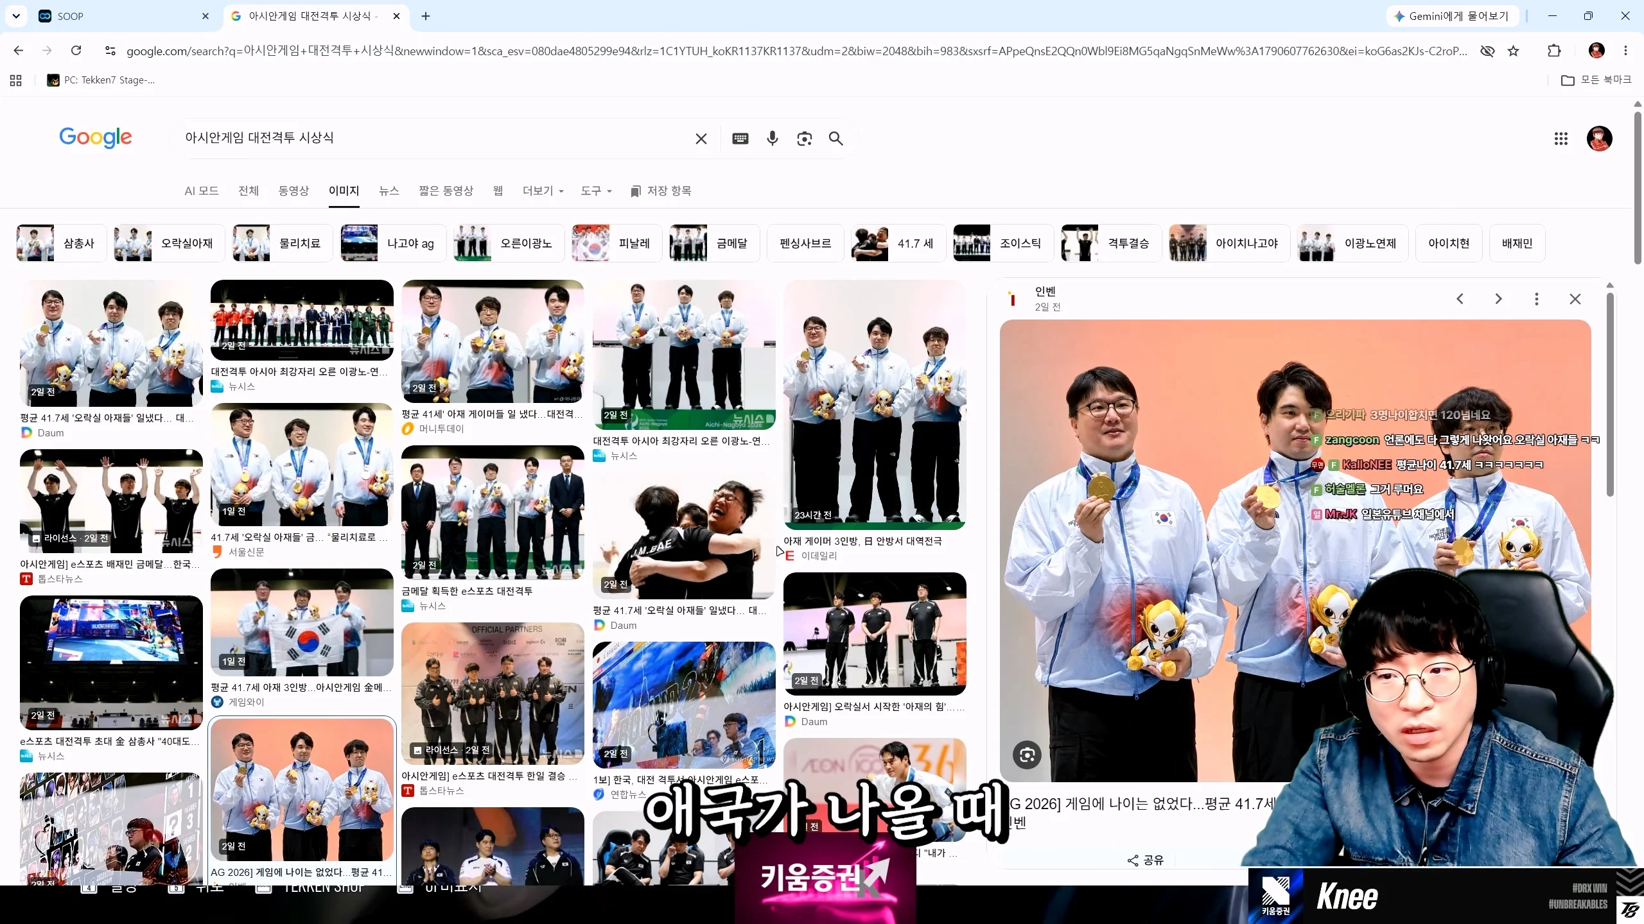Open the Google account avatar
The height and width of the screenshot is (924, 1644).
pyautogui.click(x=1599, y=139)
